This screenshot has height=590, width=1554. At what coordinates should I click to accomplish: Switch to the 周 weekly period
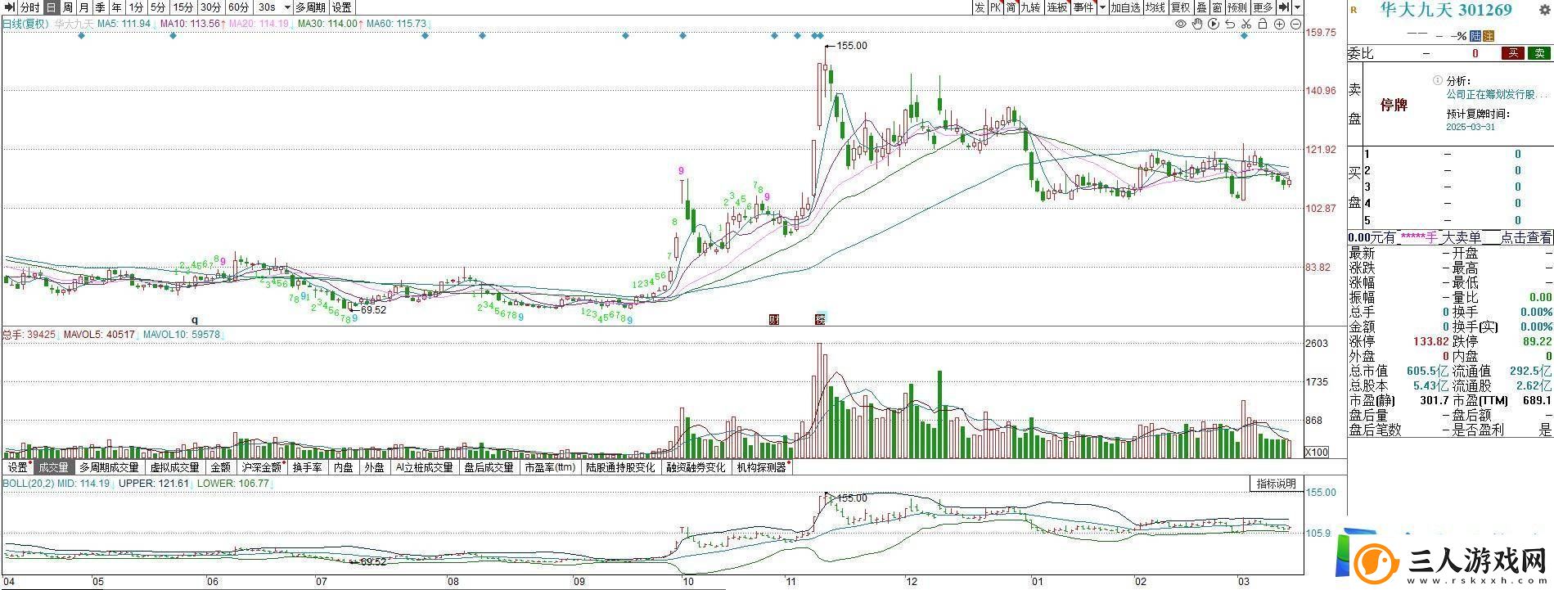tap(68, 7)
